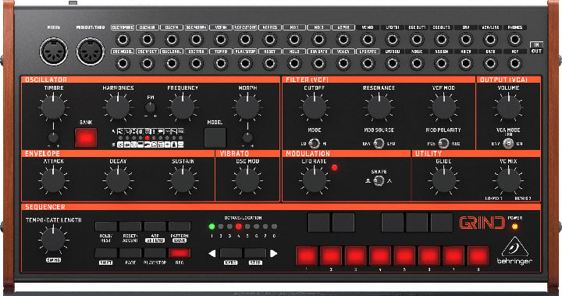Click the ENV GATE input jack
This screenshot has height=296, width=562.
[x=318, y=63]
